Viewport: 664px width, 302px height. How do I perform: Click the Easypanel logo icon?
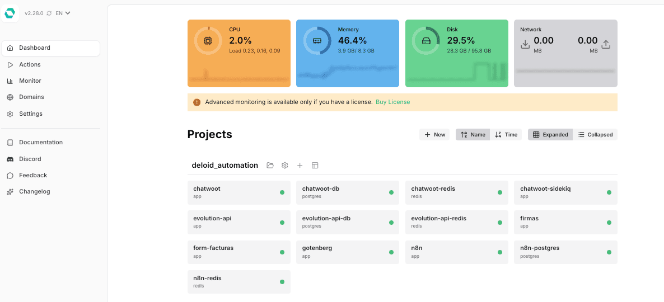click(10, 13)
